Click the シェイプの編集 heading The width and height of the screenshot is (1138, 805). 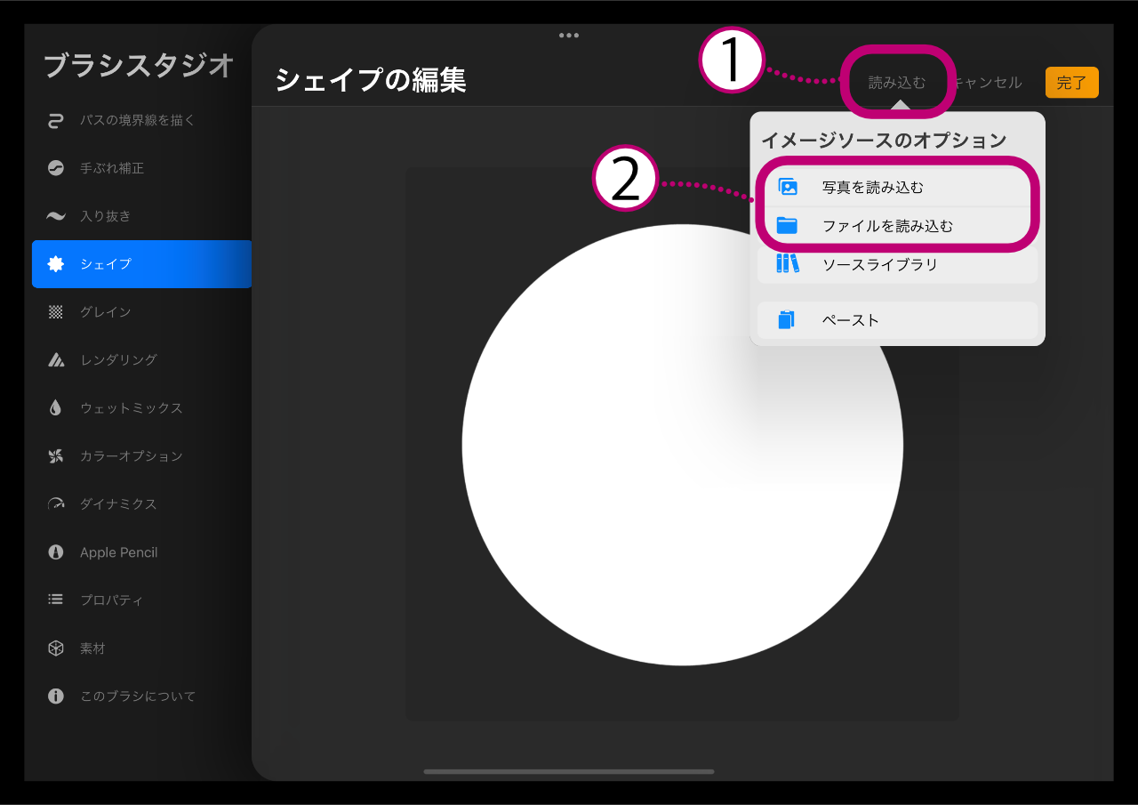(x=371, y=80)
